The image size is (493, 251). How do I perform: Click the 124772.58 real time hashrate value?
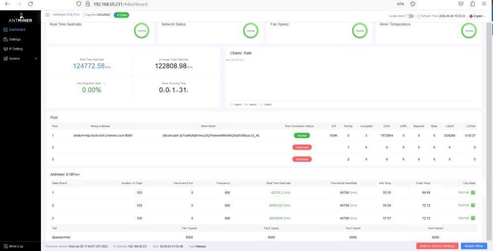pos(89,66)
